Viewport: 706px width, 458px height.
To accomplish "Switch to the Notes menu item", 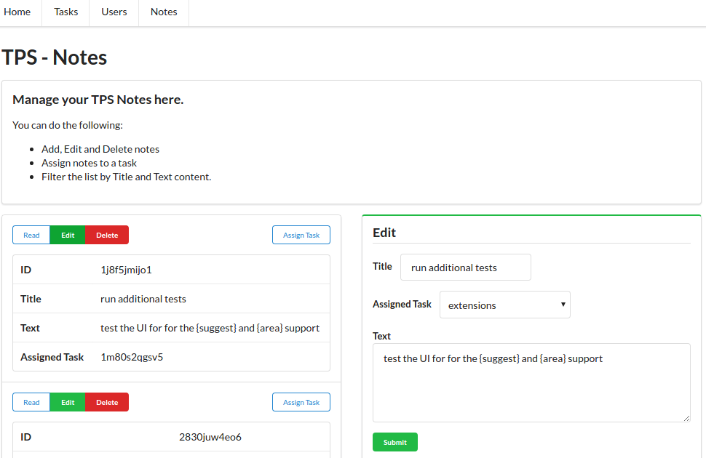I will point(164,12).
